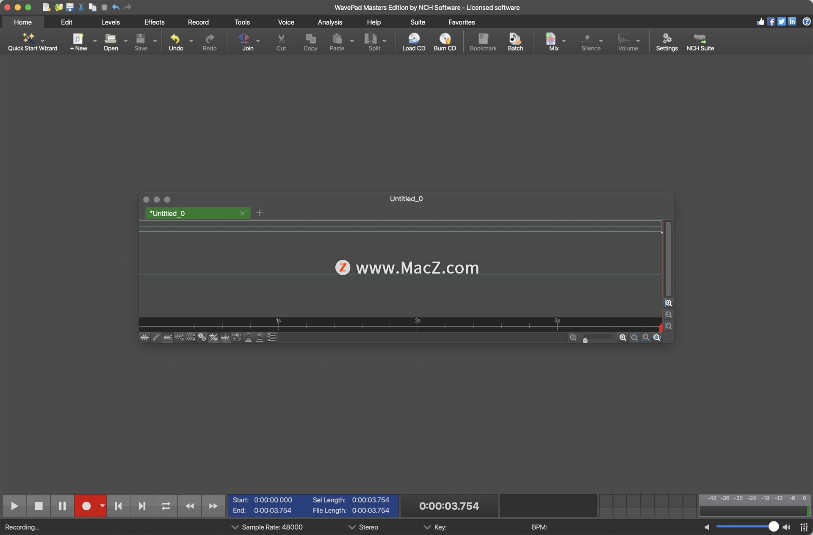The width and height of the screenshot is (813, 535).
Task: Switch to the Favorites tab
Action: (462, 22)
